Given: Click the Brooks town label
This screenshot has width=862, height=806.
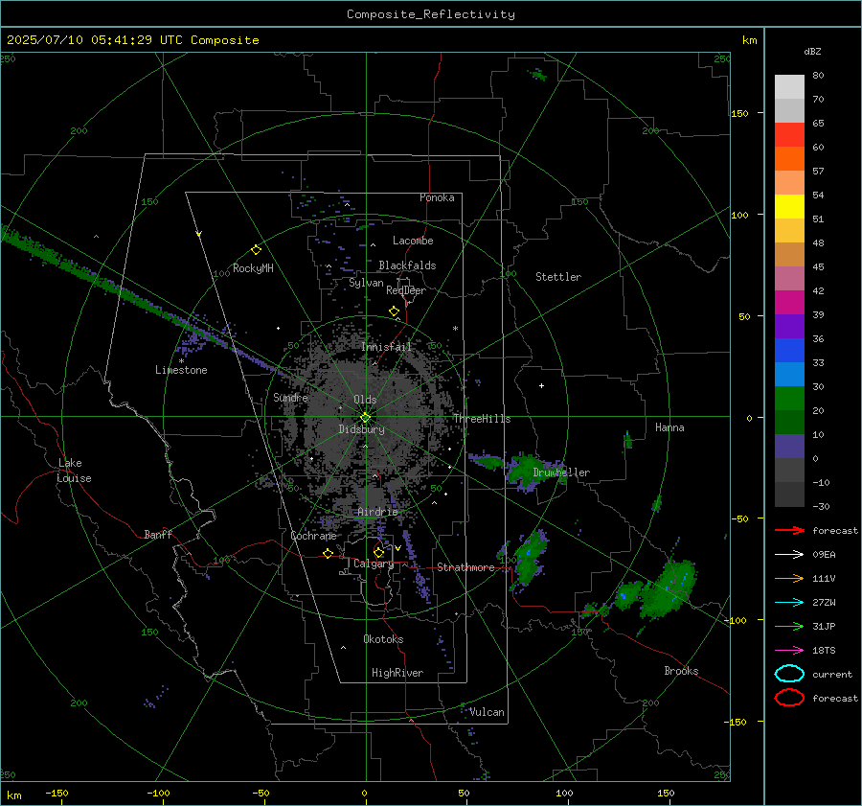Looking at the screenshot, I should (681, 671).
